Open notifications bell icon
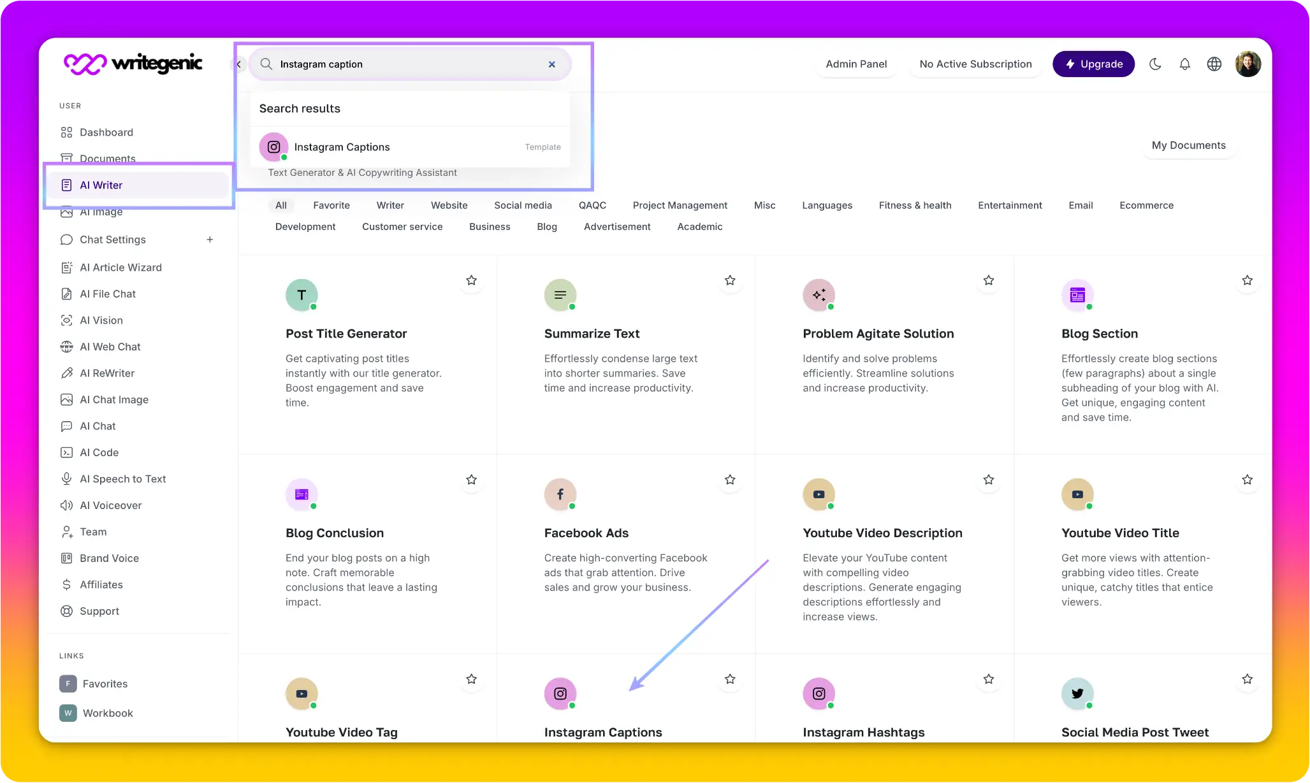 pyautogui.click(x=1184, y=64)
